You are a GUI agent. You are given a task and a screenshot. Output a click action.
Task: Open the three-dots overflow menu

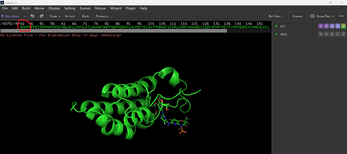341,16
